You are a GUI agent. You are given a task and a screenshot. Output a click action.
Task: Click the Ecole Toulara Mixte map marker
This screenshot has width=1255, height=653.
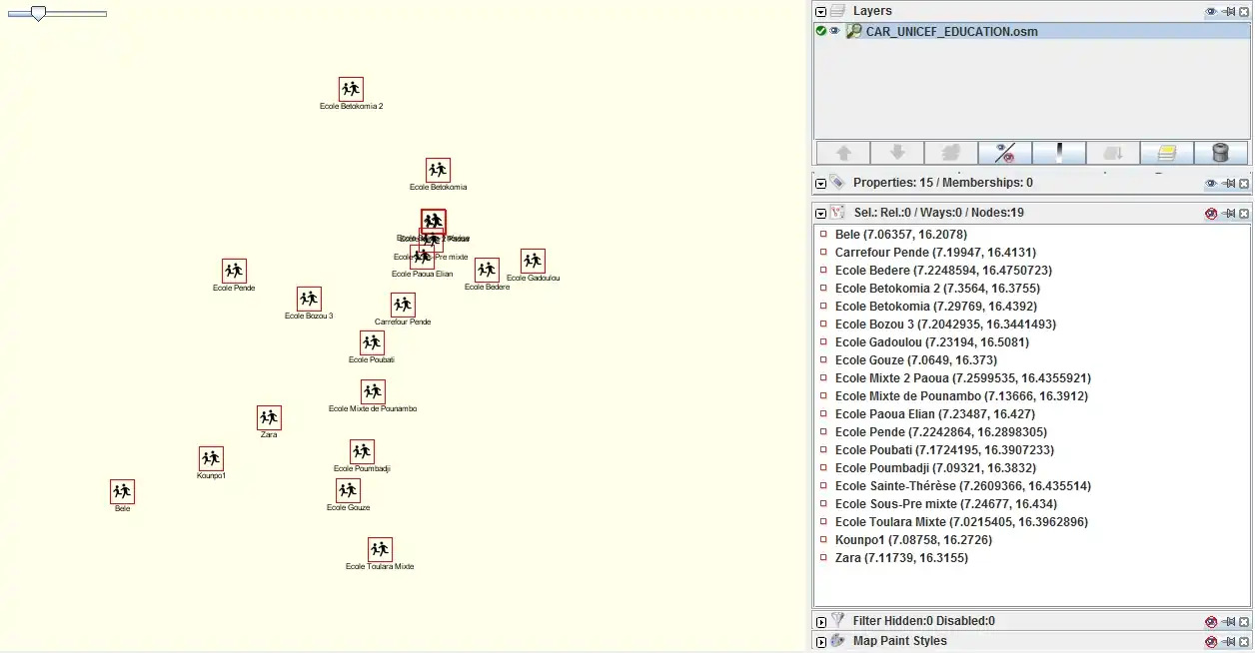point(380,549)
